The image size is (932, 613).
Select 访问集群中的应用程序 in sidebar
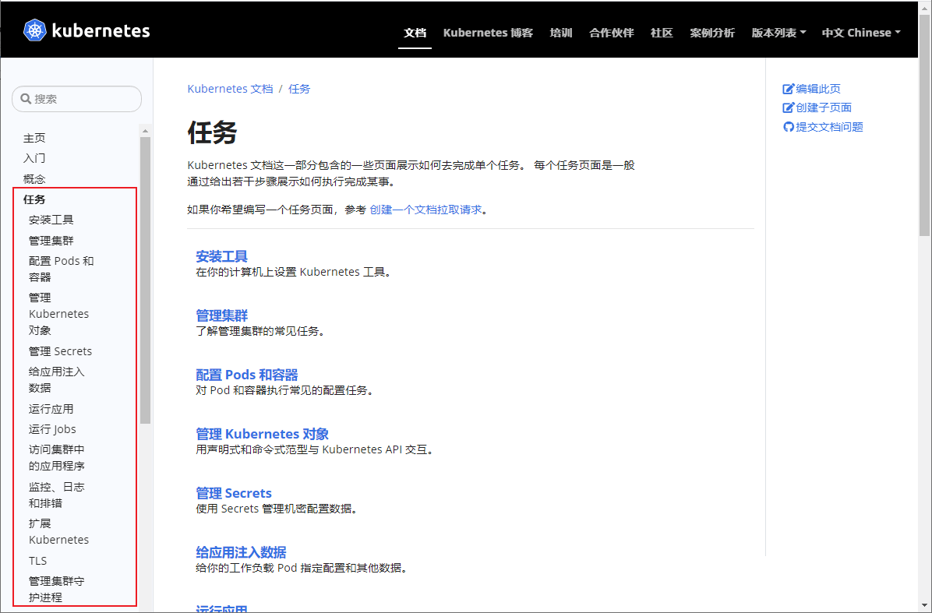(x=56, y=457)
